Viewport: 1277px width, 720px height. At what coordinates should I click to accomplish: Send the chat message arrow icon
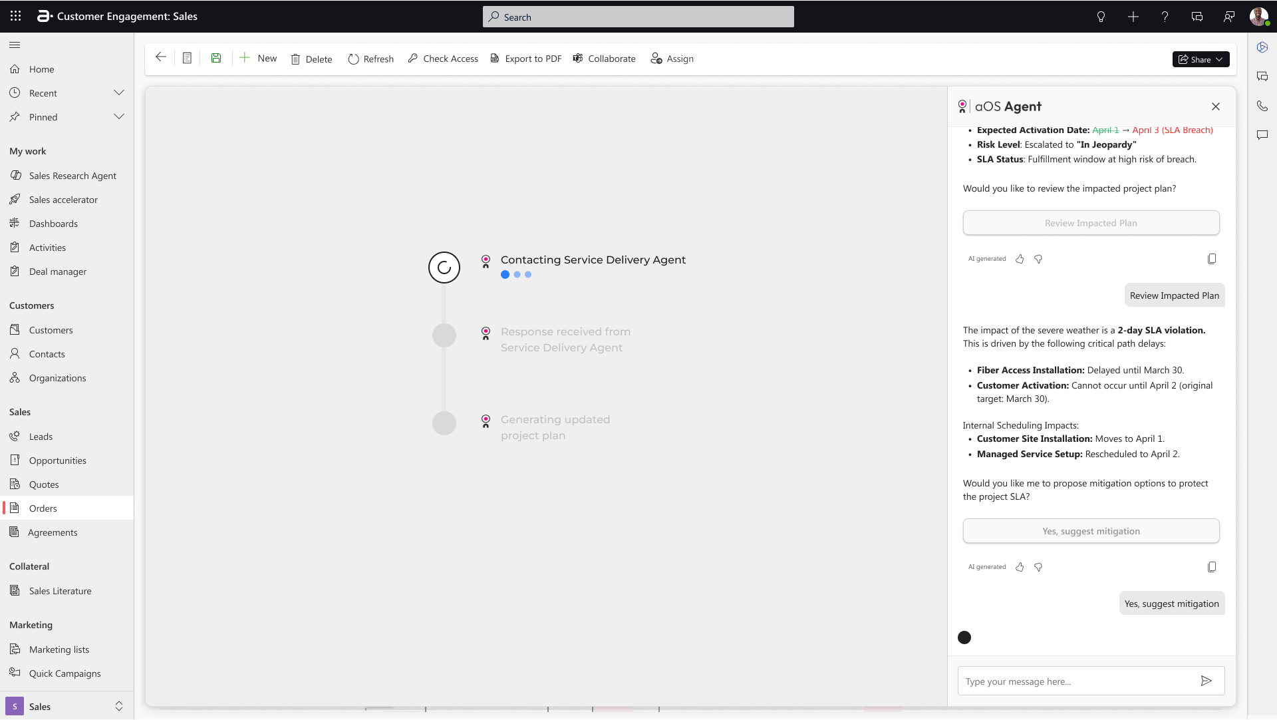point(1206,681)
